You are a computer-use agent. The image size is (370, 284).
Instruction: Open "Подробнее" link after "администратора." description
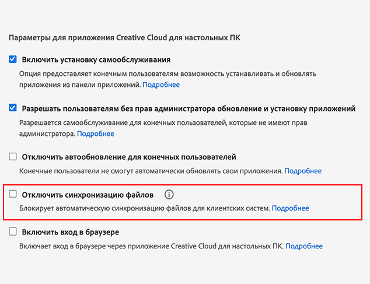[96, 134]
